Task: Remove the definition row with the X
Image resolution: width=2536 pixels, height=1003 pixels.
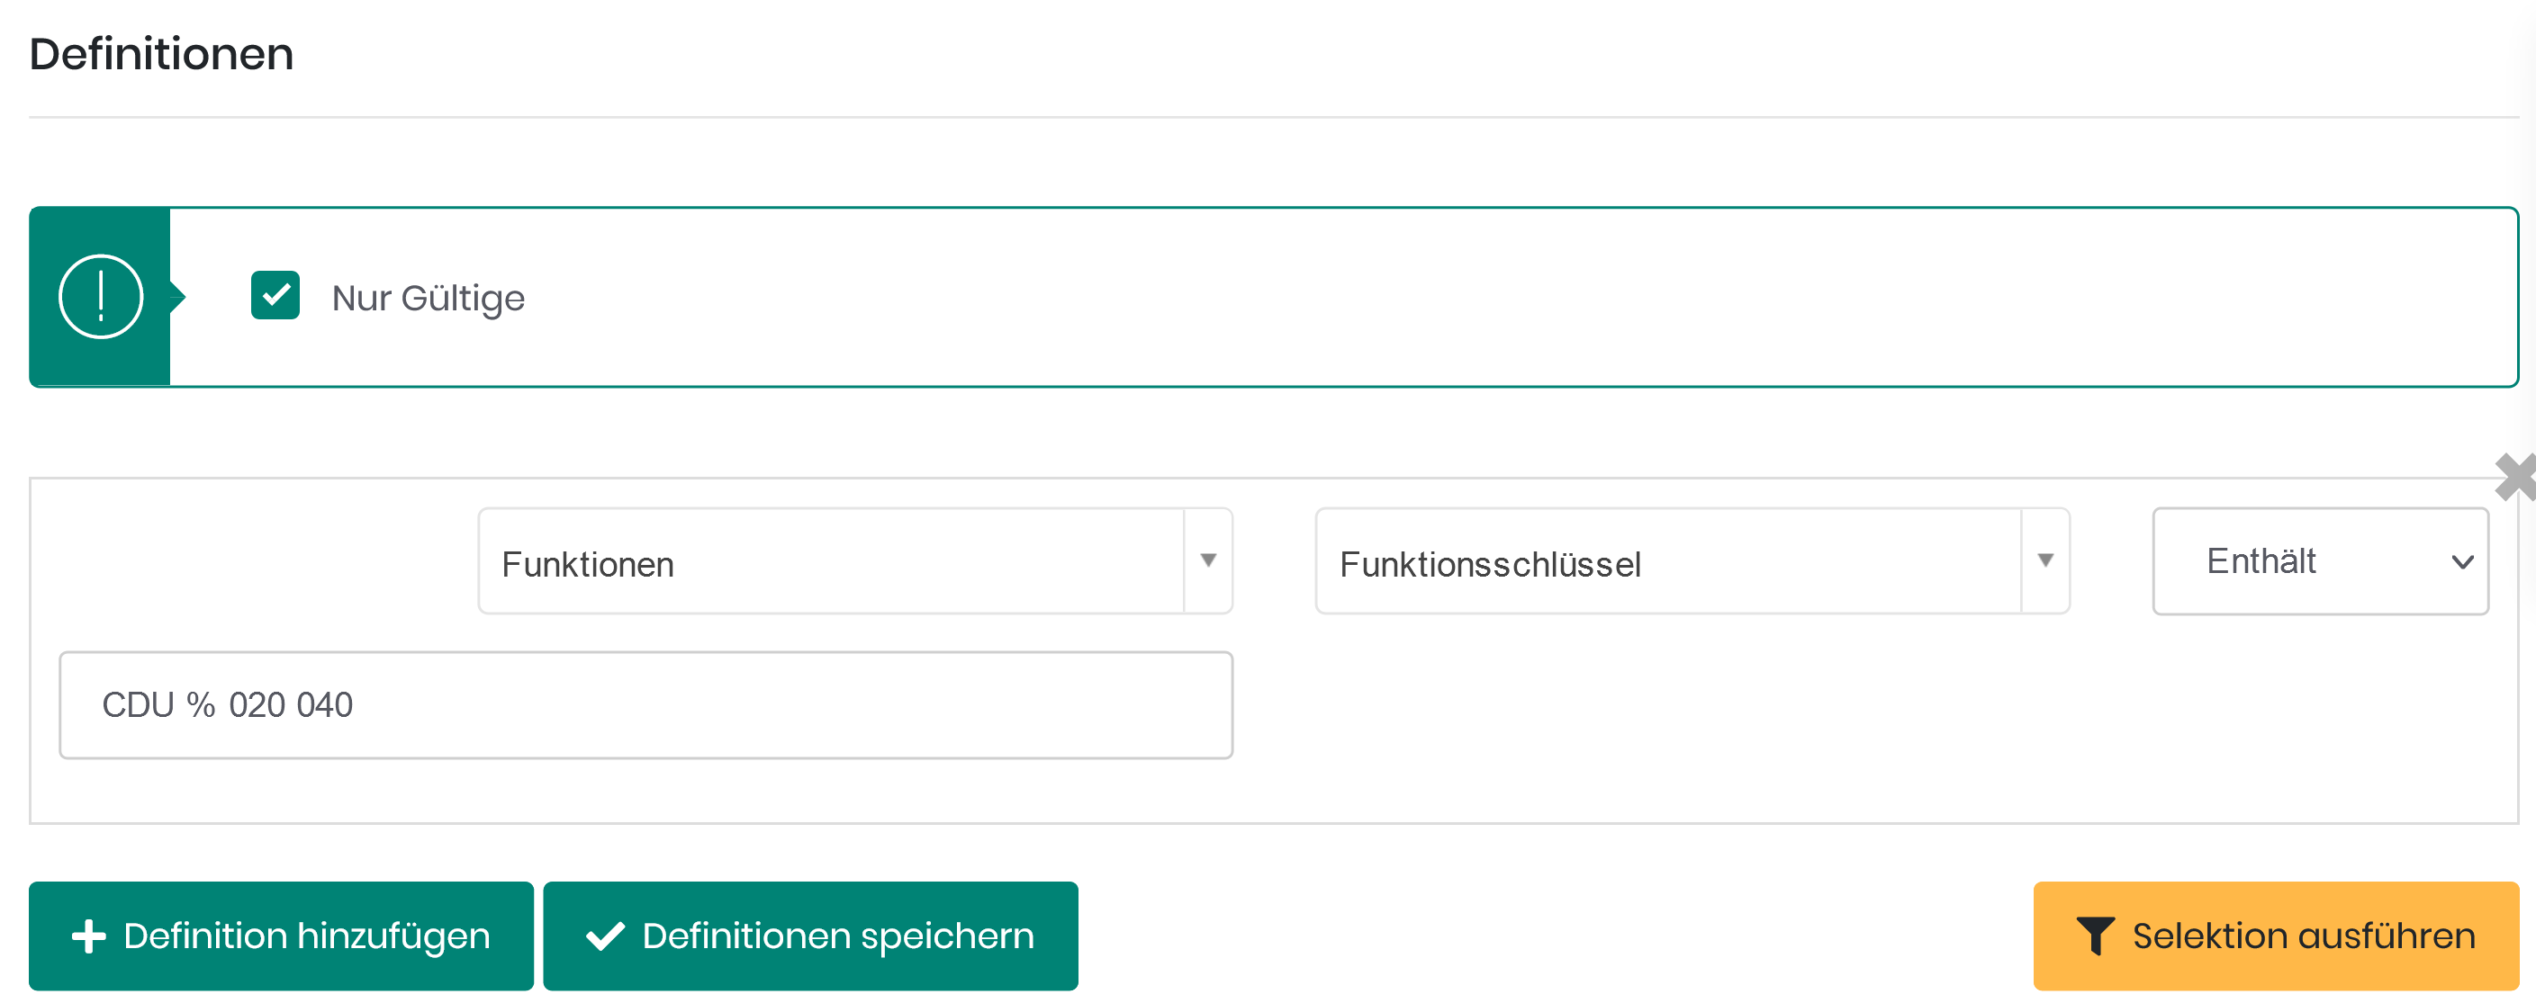Action: (x=2515, y=478)
